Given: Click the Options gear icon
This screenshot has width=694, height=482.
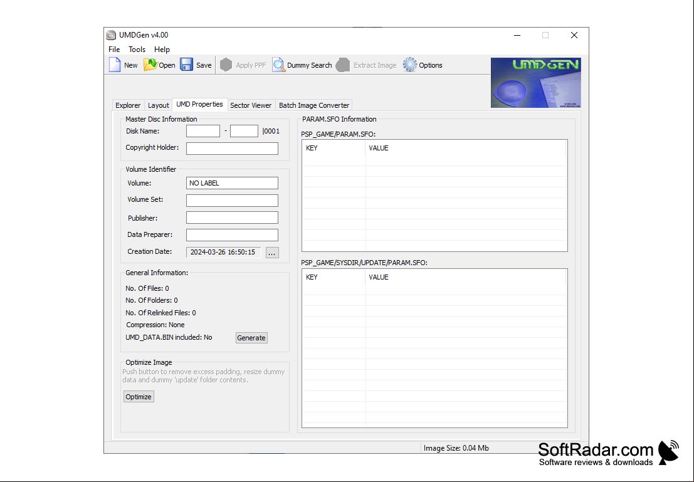Looking at the screenshot, I should coord(410,65).
